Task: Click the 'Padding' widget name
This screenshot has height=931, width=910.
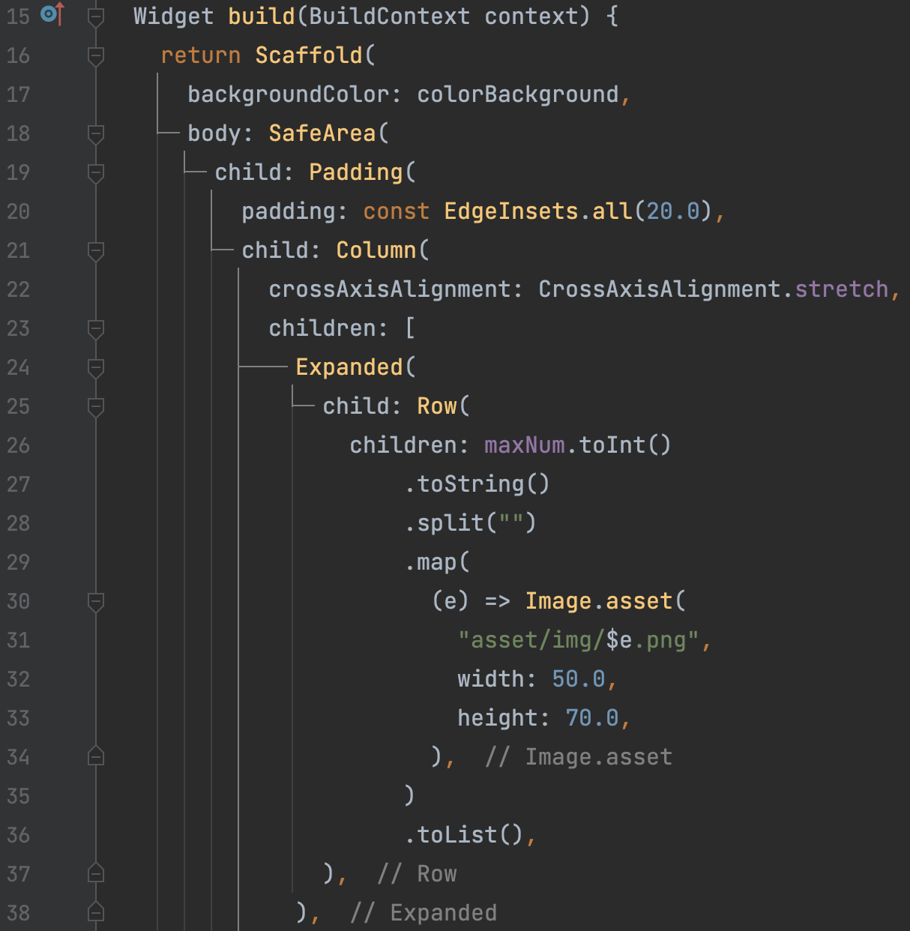Action: pyautogui.click(x=356, y=172)
